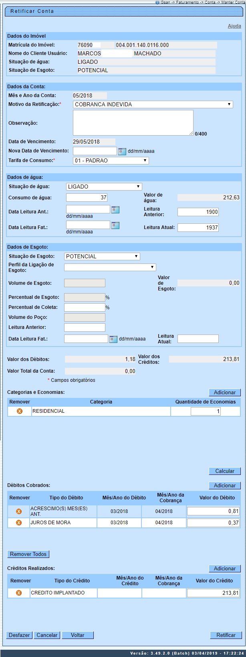Open Motivo da Retificação dropdown
The image size is (246, 657).
153,104
